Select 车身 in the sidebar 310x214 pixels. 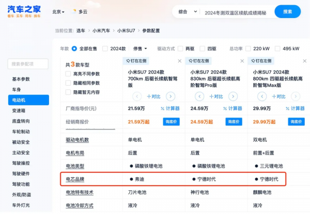point(17,90)
